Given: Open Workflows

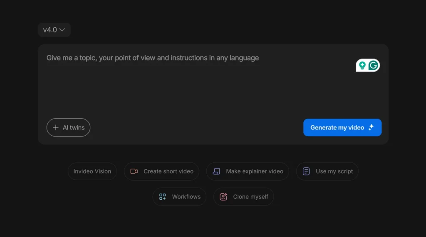Looking at the screenshot, I should [179, 197].
